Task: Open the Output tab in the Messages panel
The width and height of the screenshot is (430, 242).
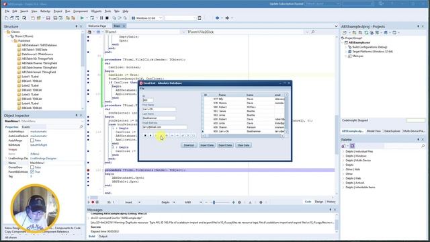Action: (x=103, y=236)
